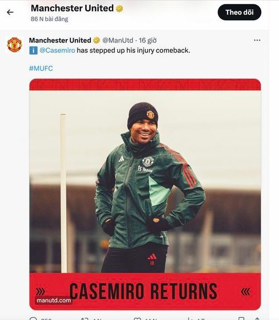Open the Manchester United crest avatar

(15, 45)
